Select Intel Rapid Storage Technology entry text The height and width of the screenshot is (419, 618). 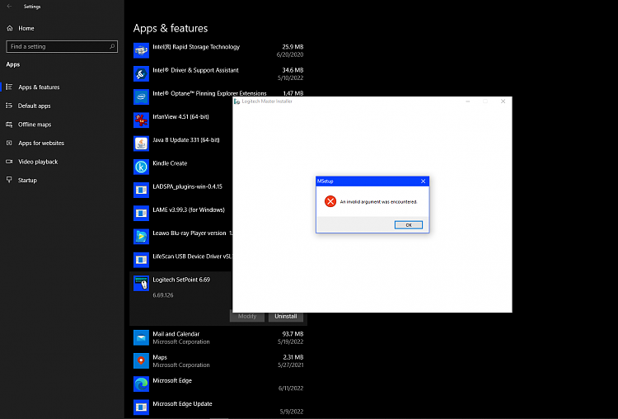196,47
